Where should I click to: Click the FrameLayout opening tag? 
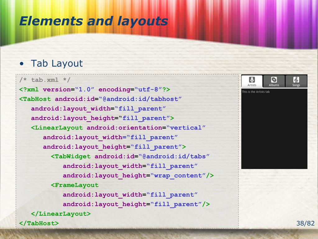75,185
